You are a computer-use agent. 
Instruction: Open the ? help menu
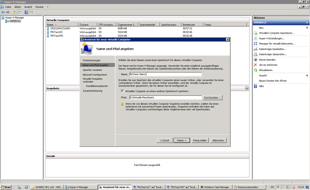pyautogui.click(x=48, y=7)
